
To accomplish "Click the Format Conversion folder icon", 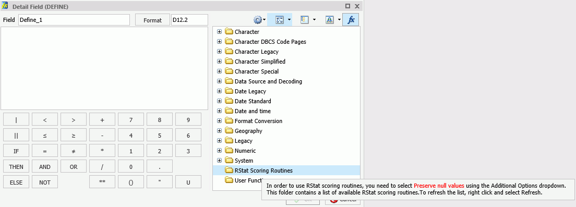I will point(229,121).
